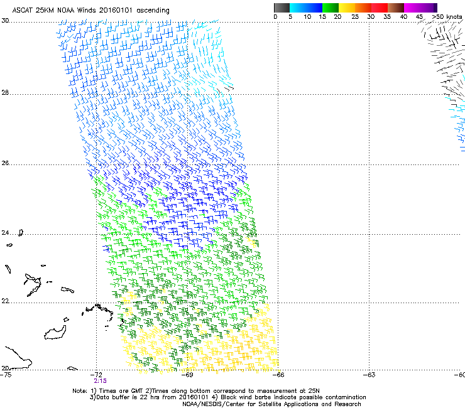The height and width of the screenshot is (408, 465).
Task: Click the cyan-blue 5-15 knots color band
Action: pyautogui.click(x=306, y=8)
